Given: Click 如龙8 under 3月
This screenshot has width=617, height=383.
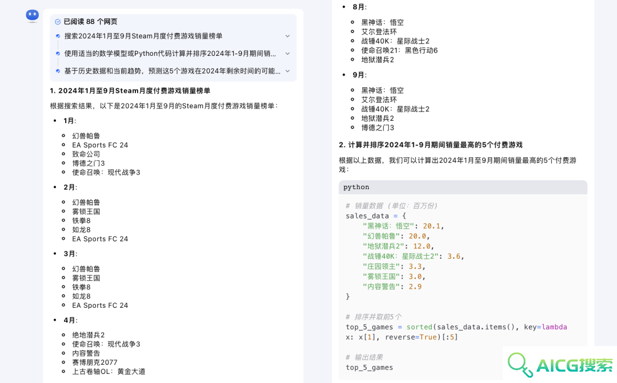Looking at the screenshot, I should click(x=81, y=296).
